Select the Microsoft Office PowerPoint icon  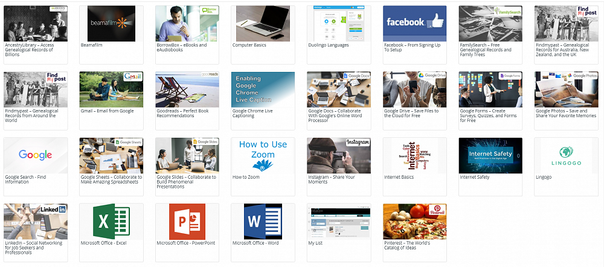pyautogui.click(x=187, y=221)
